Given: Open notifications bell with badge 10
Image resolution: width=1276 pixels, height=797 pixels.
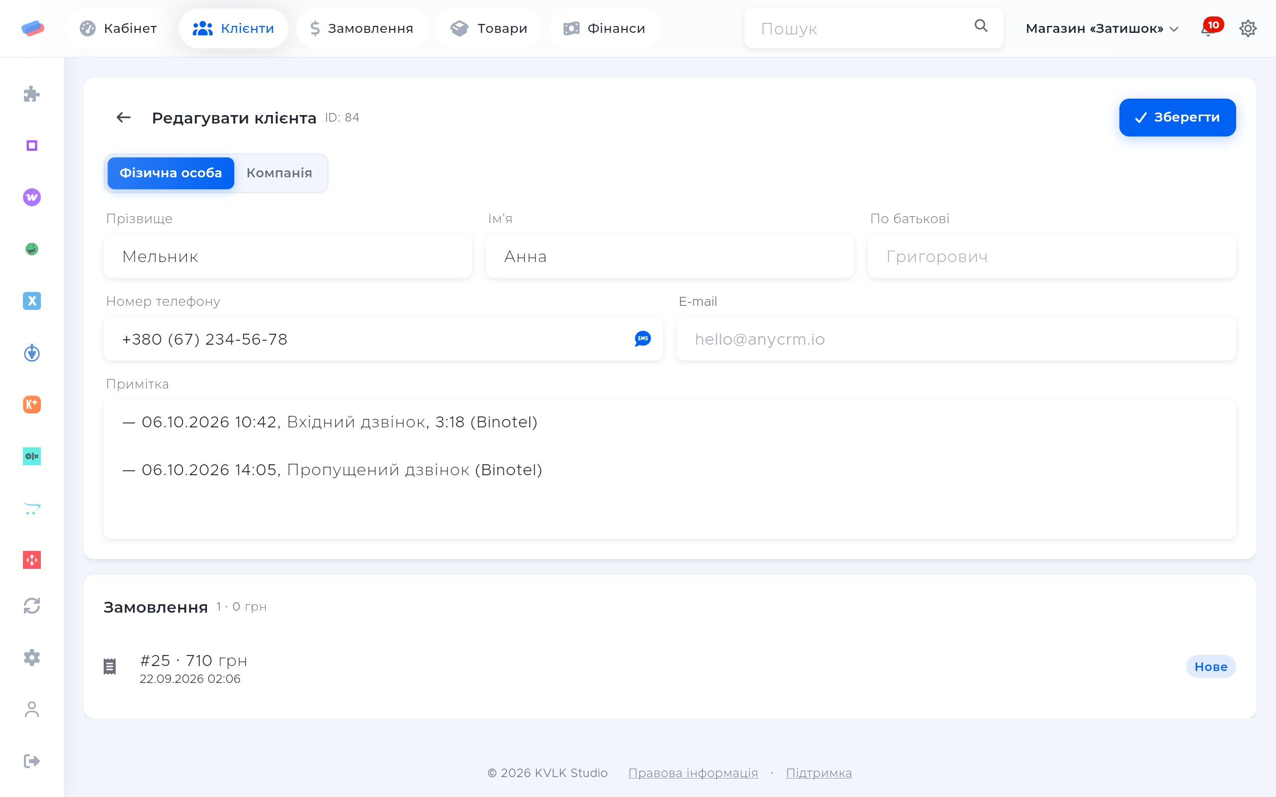Looking at the screenshot, I should coord(1211,27).
